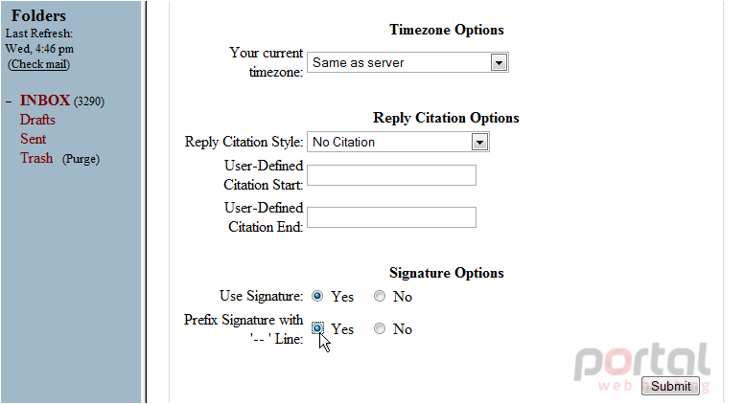Focus the User-Defined Citation End field
The image size is (744, 404).
391,217
